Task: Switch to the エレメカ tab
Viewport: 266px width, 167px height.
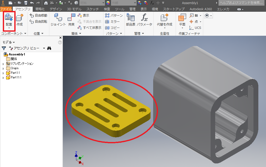Action: click(223, 9)
